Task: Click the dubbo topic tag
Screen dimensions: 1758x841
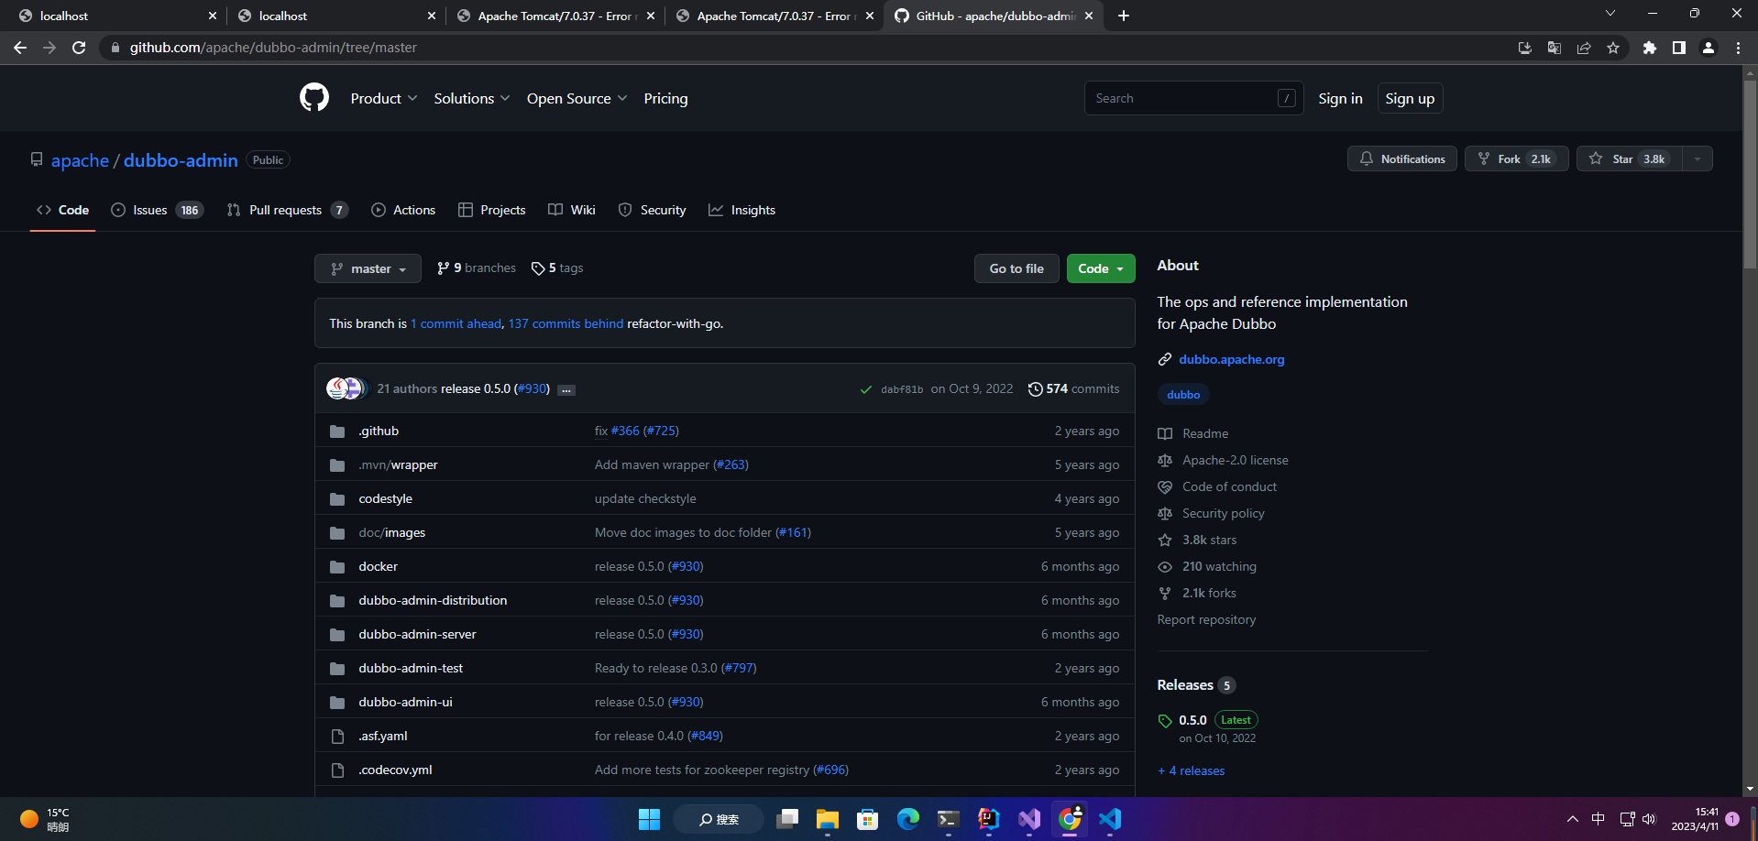Action: click(x=1183, y=394)
